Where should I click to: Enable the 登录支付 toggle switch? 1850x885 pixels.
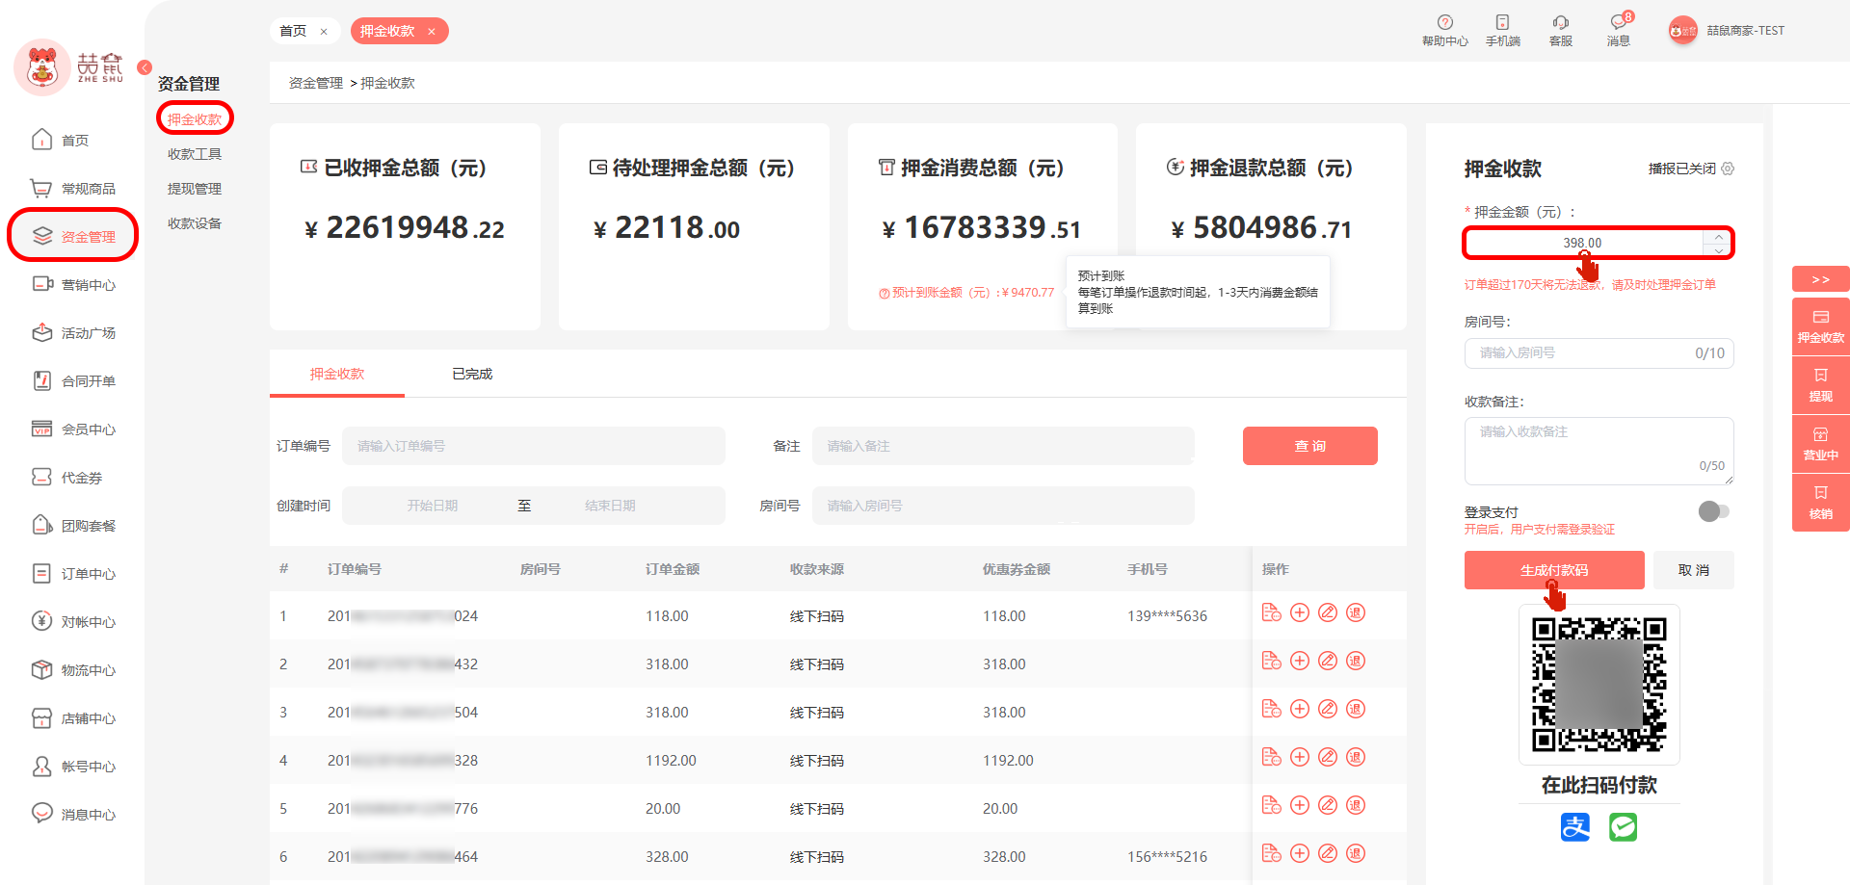[1713, 511]
